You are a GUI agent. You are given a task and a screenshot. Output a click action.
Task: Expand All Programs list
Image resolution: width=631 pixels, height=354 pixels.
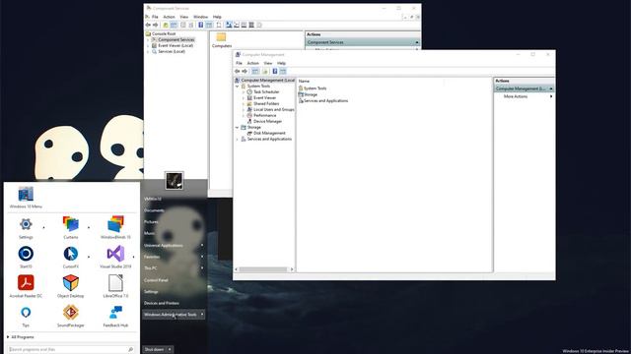click(21, 337)
